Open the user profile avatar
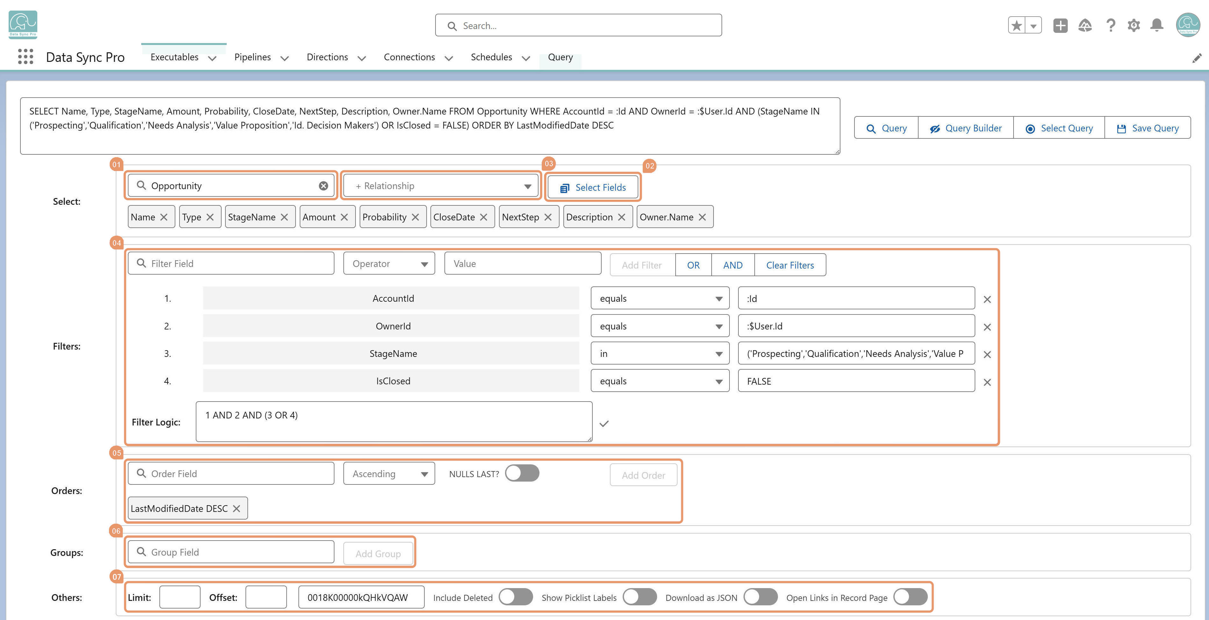 (1188, 25)
